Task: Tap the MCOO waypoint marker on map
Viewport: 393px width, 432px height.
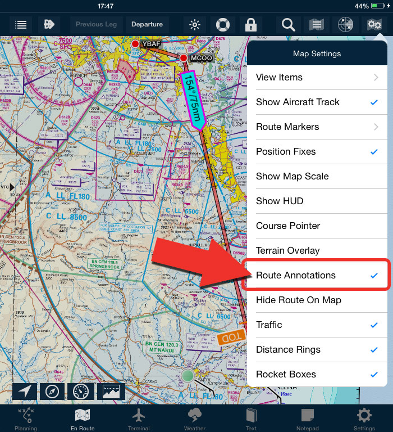Action: coord(184,58)
